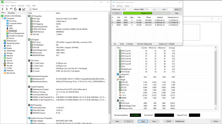Open the LinX Graphs menu
The width and height of the screenshot is (222, 124).
127,6
